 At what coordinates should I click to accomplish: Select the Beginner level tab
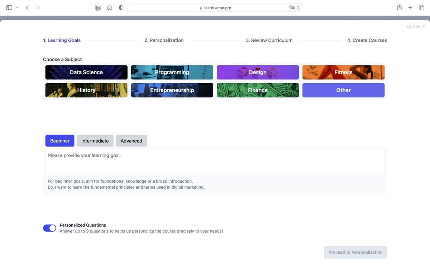(60, 141)
